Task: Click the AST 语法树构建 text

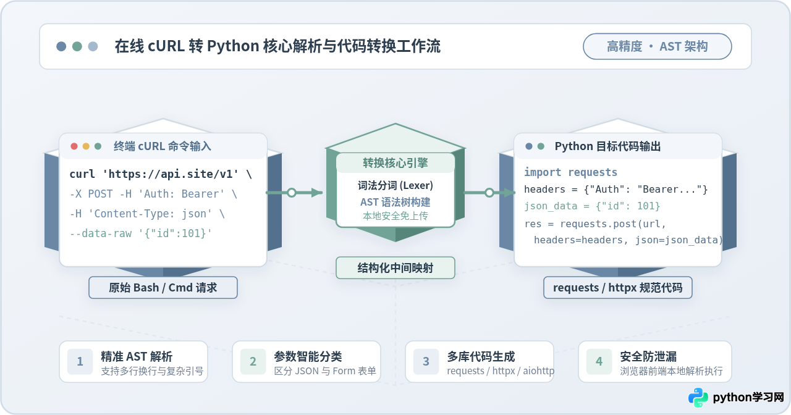Action: coord(395,202)
